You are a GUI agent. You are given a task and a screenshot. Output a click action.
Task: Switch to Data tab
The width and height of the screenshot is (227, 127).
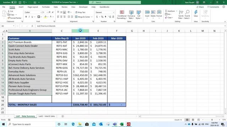[56, 7]
